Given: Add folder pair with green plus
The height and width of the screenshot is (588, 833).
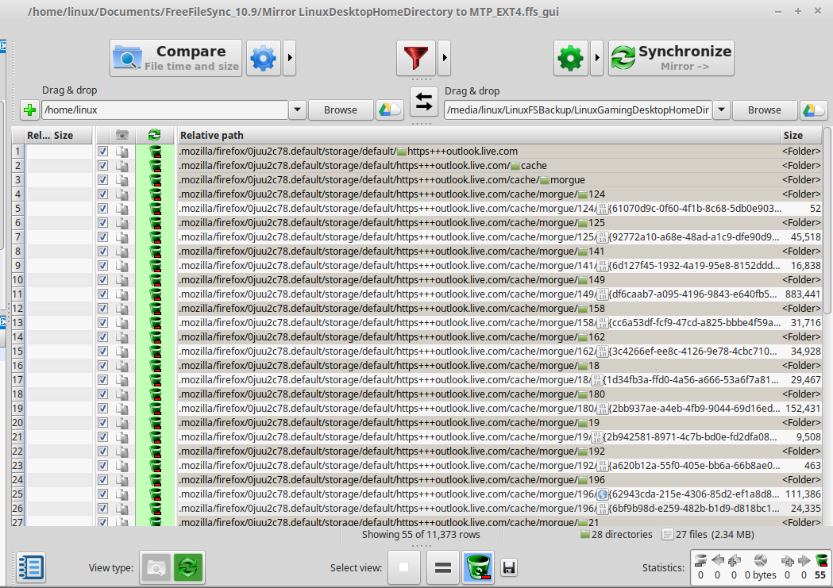Looking at the screenshot, I should (x=29, y=110).
